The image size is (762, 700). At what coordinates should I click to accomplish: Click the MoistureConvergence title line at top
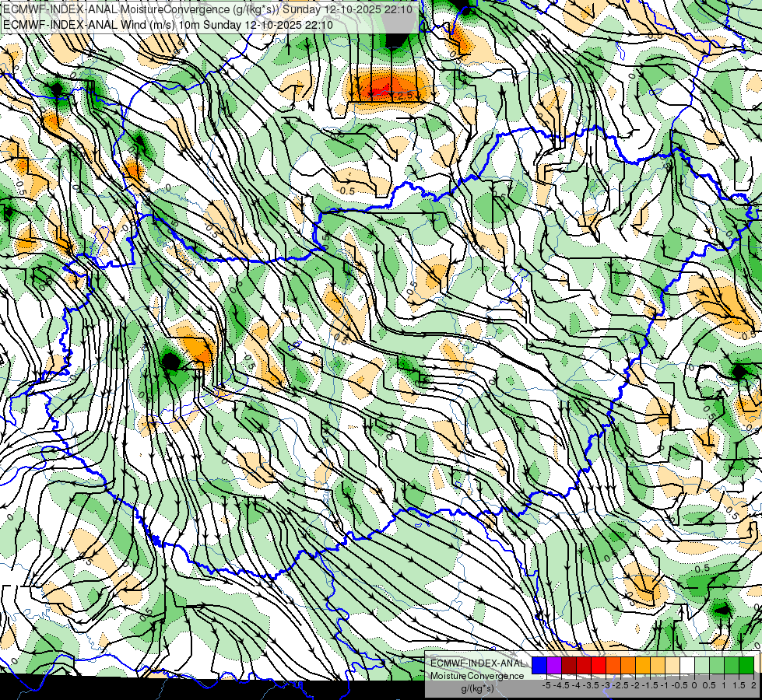coord(208,9)
